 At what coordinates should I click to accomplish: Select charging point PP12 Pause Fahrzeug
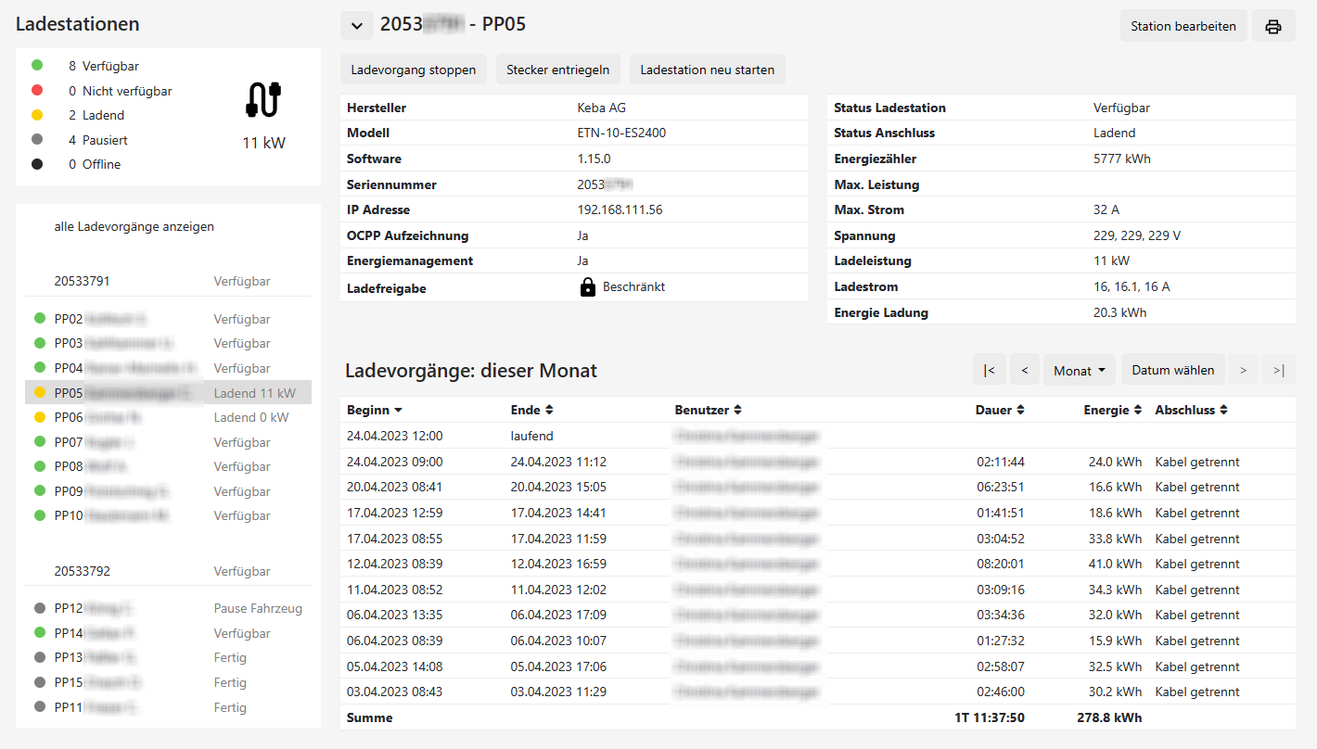point(168,608)
